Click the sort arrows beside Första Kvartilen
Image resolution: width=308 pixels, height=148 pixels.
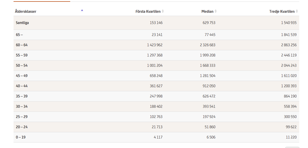pos(163,11)
